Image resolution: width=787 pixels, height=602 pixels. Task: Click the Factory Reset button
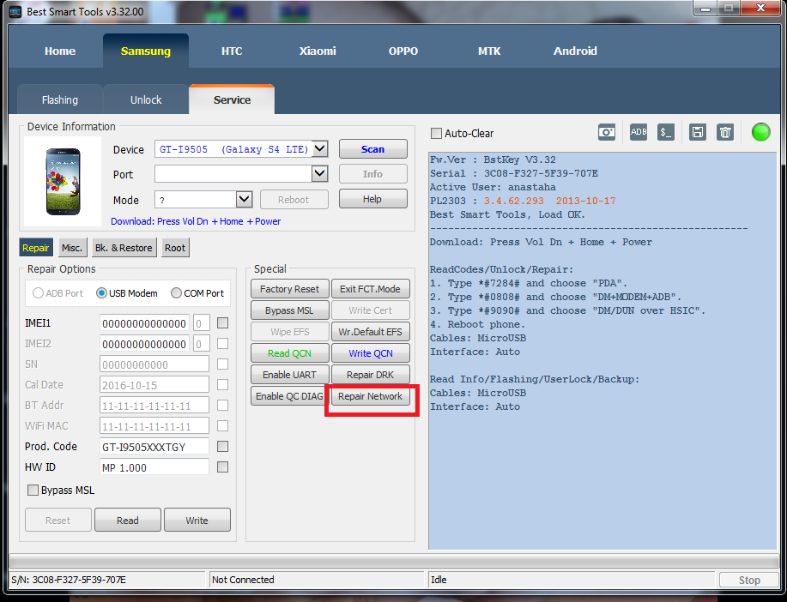[x=289, y=289]
